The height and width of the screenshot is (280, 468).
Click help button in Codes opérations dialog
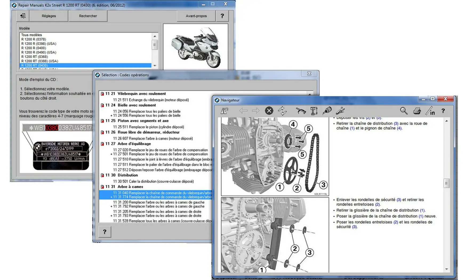105,232
